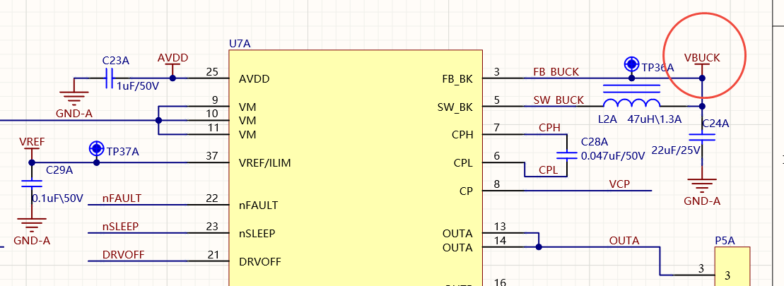Click pin number 25 on U7A
The height and width of the screenshot is (286, 784).
(x=212, y=72)
